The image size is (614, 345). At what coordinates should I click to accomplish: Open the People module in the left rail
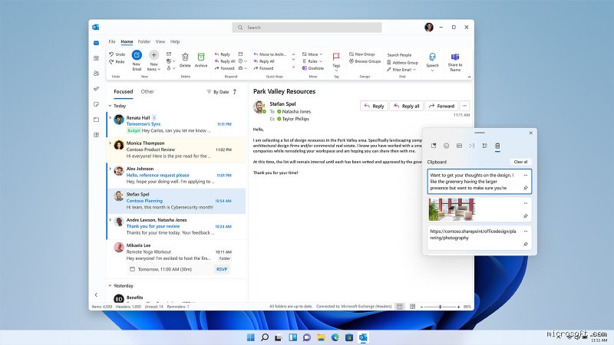pos(97,74)
